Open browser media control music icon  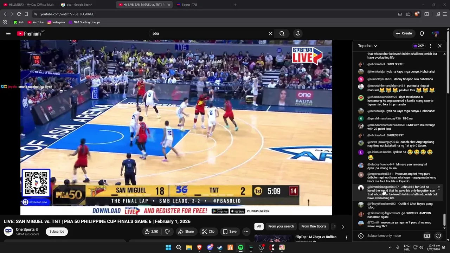click(x=438, y=14)
